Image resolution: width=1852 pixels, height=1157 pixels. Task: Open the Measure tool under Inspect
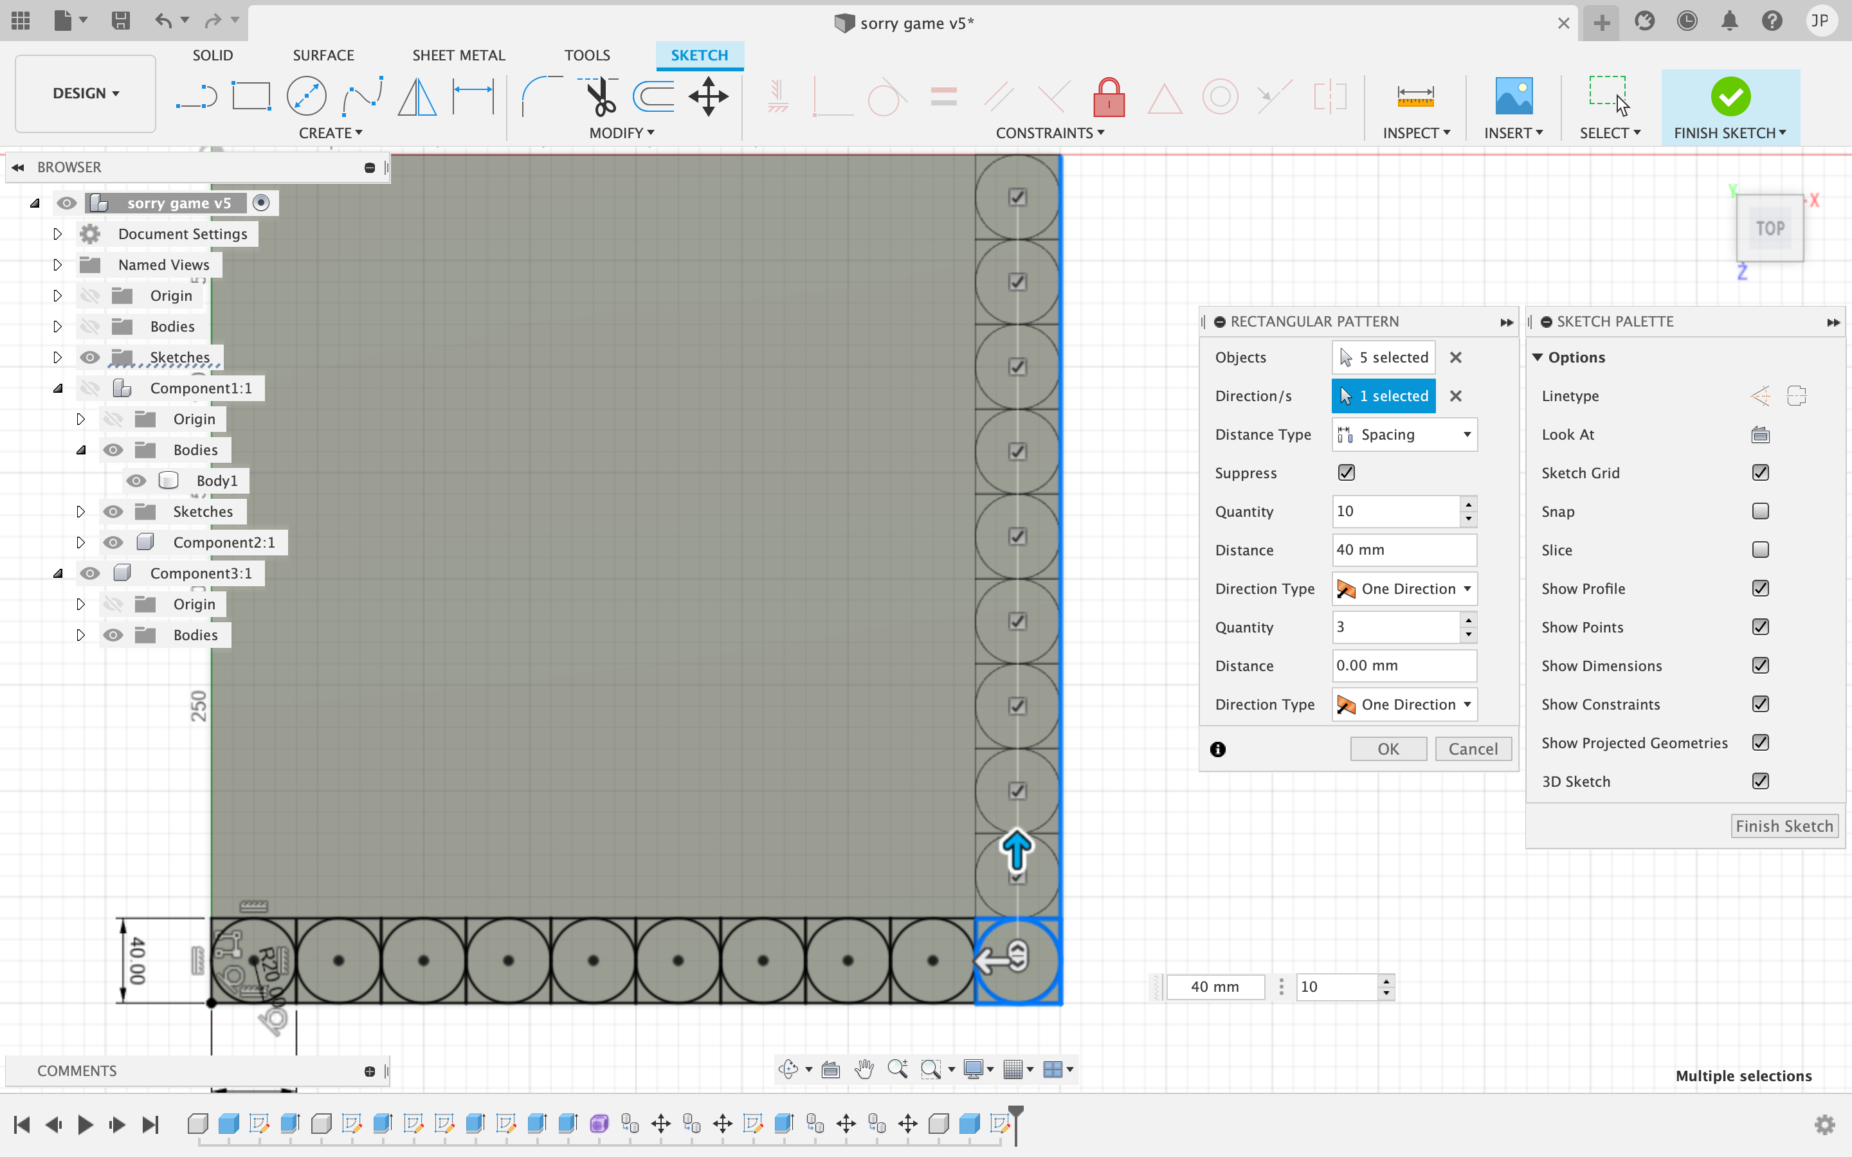pyautogui.click(x=1415, y=97)
